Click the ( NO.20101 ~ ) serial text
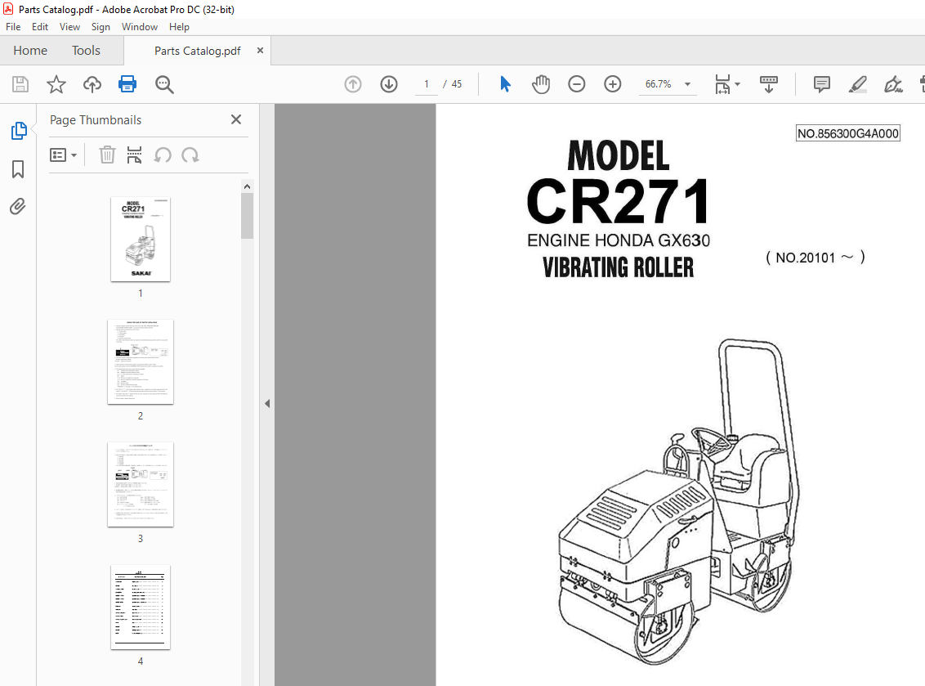 tap(816, 258)
